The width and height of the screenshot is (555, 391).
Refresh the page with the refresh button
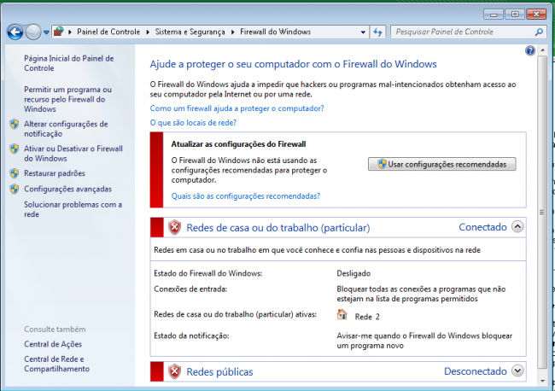(378, 32)
